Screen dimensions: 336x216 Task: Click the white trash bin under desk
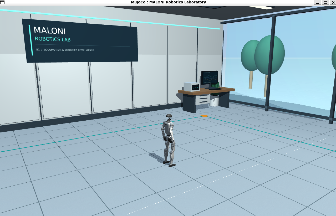(x=214, y=101)
